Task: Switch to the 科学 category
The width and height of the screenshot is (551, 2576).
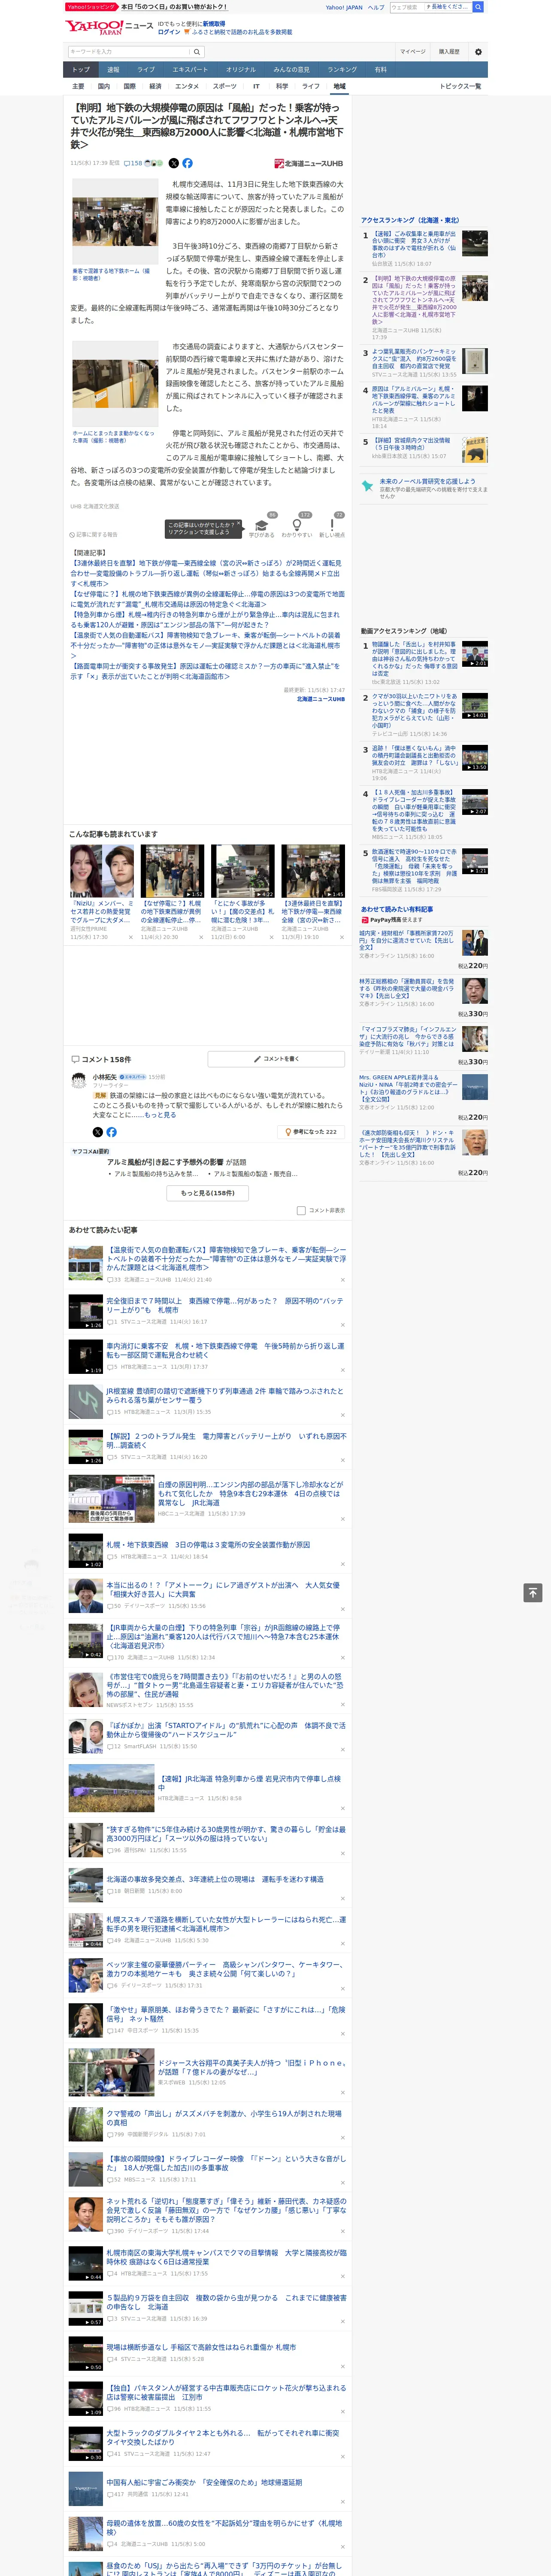Action: (282, 86)
